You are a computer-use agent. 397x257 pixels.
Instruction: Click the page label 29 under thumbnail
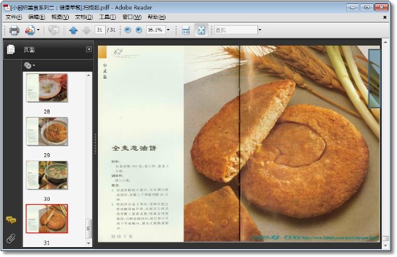pos(46,155)
